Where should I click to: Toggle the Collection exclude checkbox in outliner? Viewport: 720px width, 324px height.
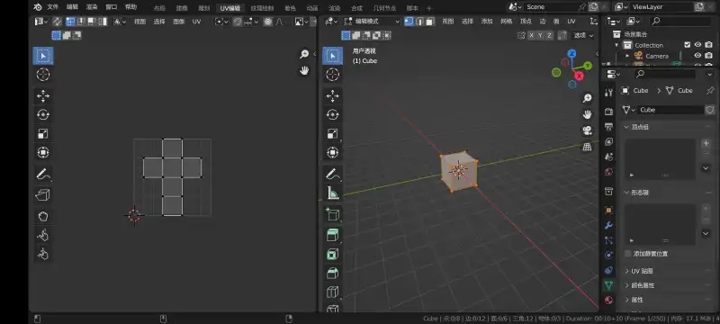point(688,45)
